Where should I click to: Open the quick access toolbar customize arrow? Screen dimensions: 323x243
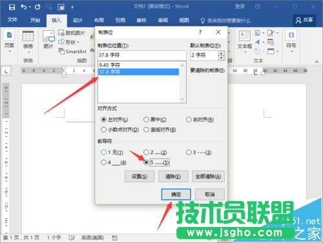[x=72, y=7]
